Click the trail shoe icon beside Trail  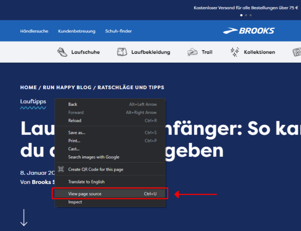pyautogui.click(x=193, y=52)
